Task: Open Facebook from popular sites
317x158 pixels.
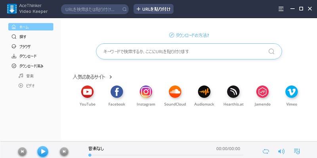Action: [x=116, y=92]
